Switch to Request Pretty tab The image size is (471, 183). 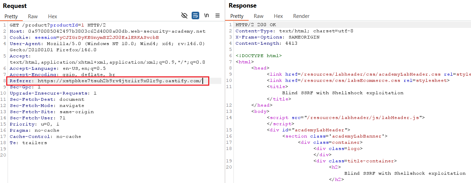click(11, 16)
